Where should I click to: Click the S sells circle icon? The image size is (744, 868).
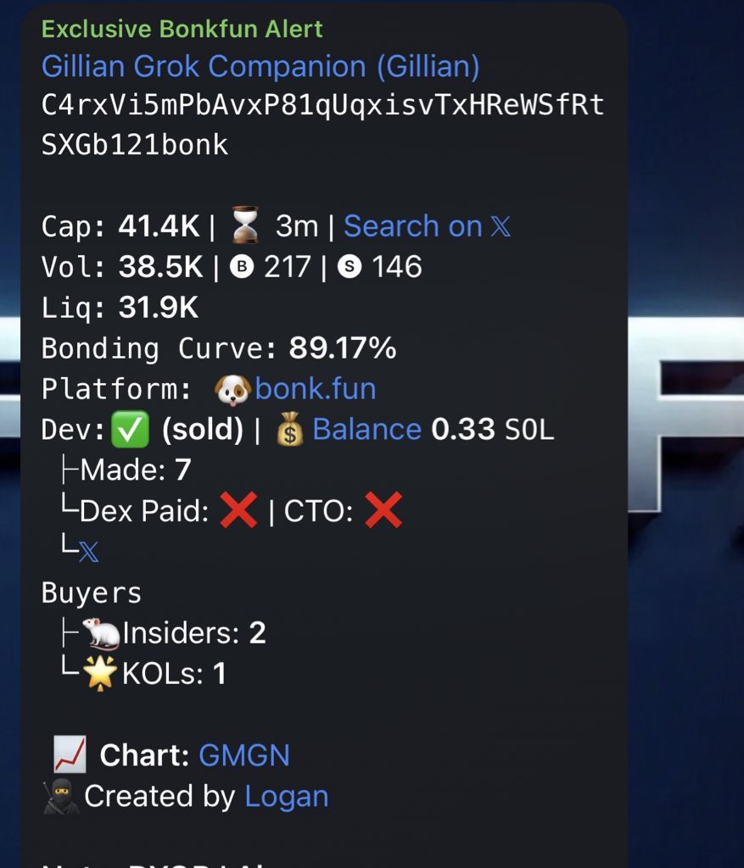(x=349, y=267)
